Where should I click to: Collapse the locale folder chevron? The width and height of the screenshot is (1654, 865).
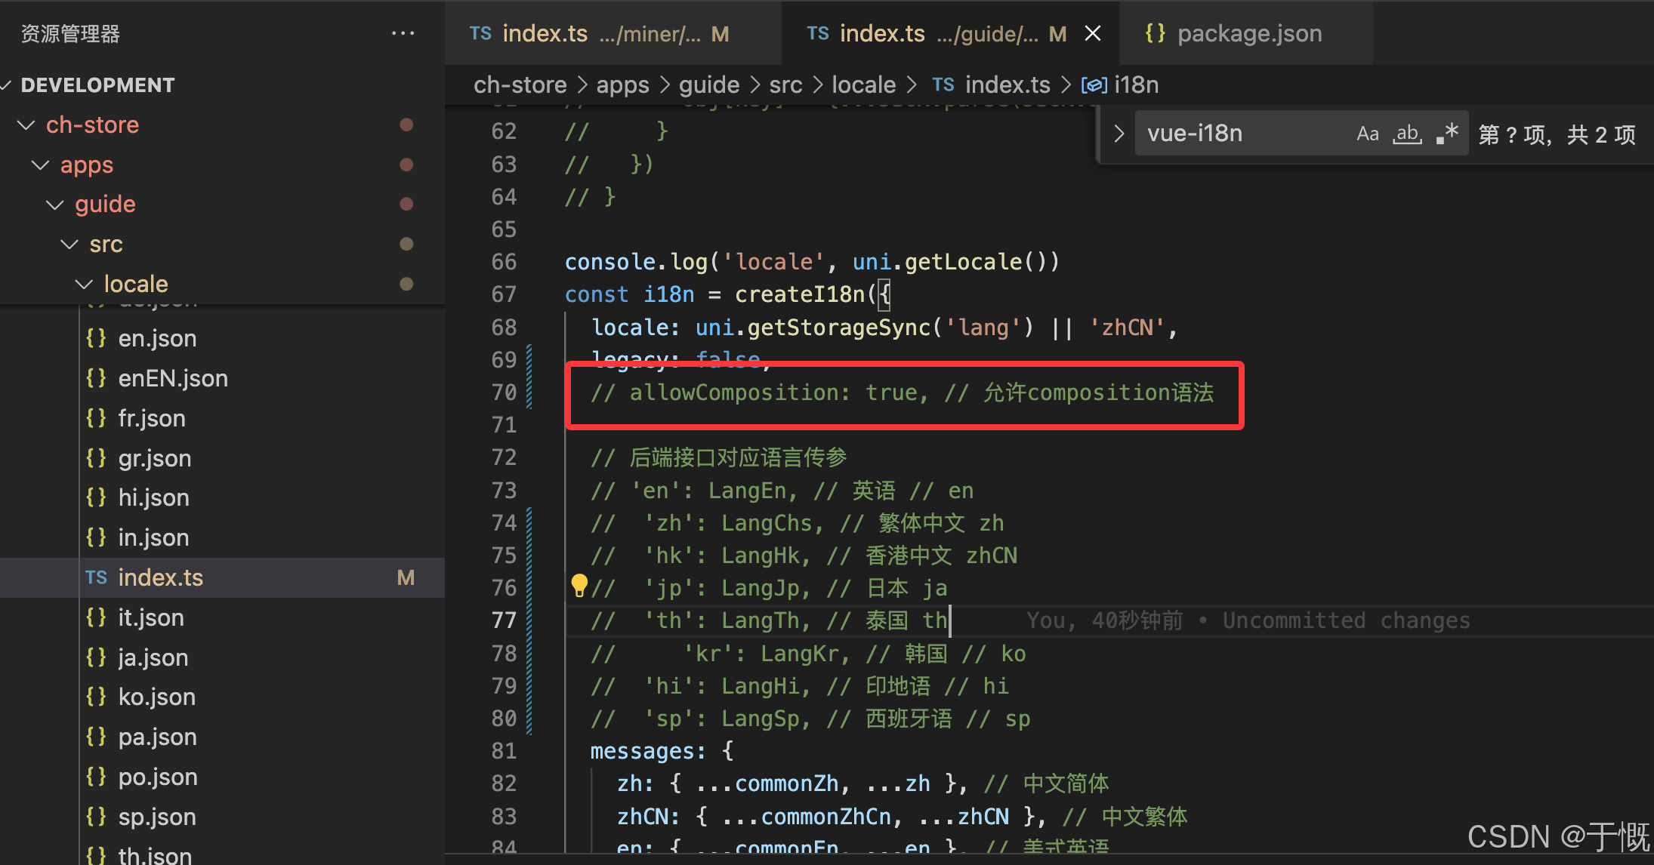pyautogui.click(x=84, y=284)
